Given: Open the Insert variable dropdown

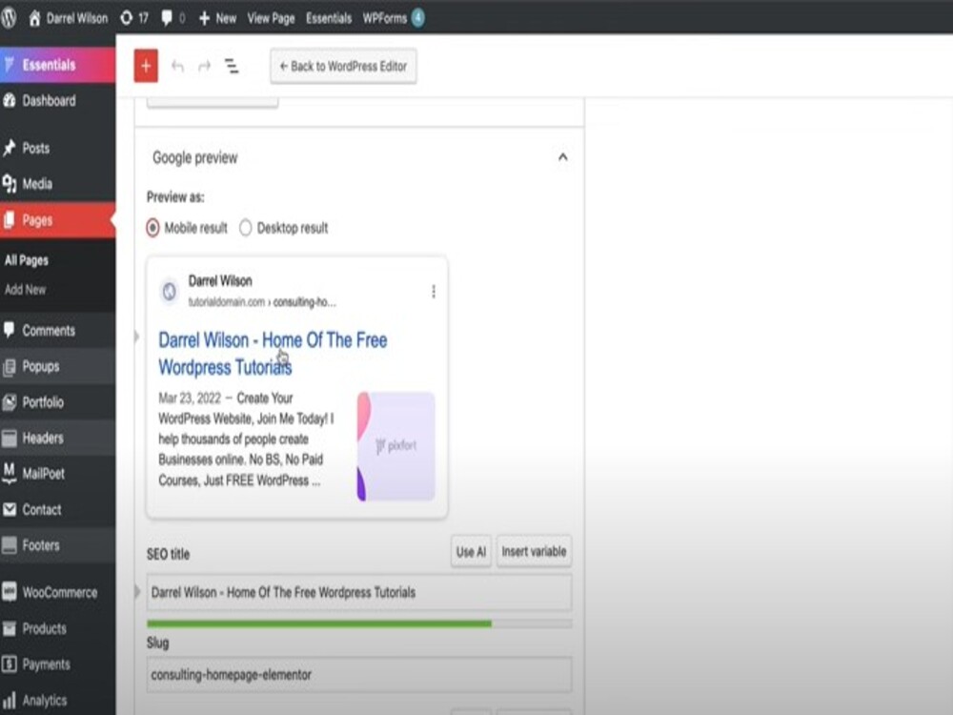Looking at the screenshot, I should pos(534,551).
